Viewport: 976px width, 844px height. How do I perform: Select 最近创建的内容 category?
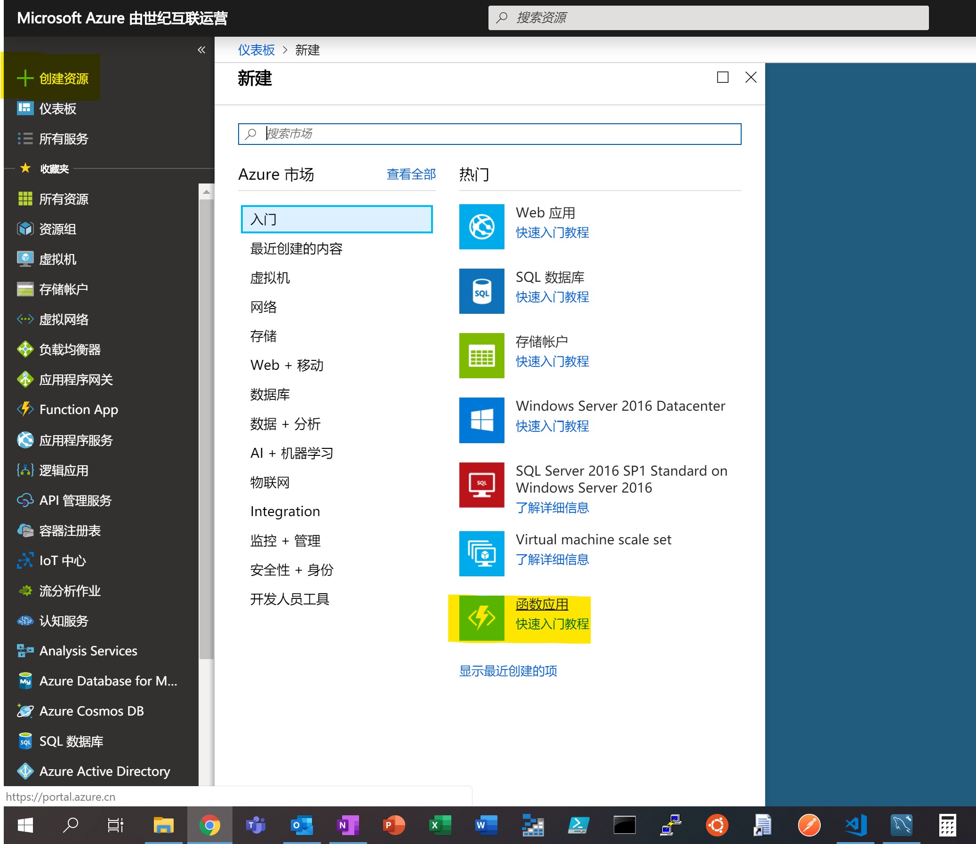[x=296, y=249]
